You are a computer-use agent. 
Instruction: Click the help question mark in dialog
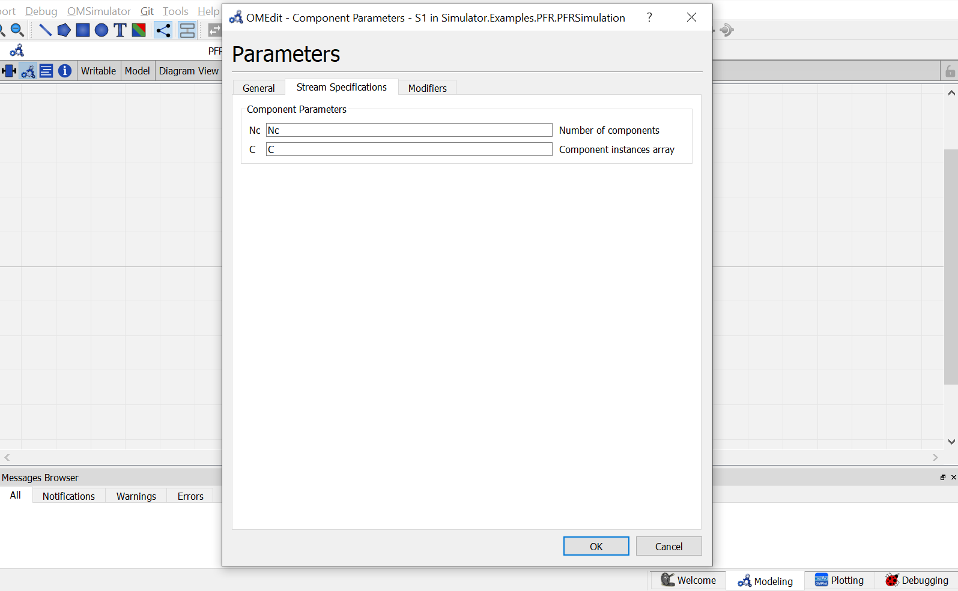[649, 17]
